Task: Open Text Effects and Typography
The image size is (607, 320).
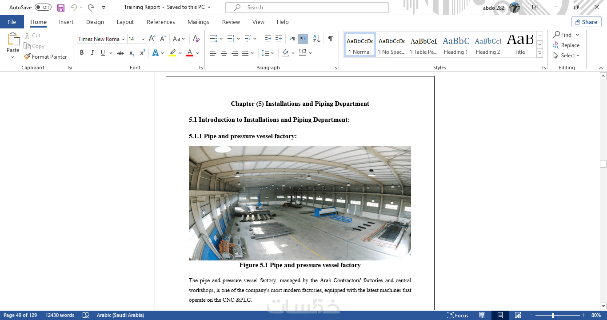Action: [x=156, y=53]
